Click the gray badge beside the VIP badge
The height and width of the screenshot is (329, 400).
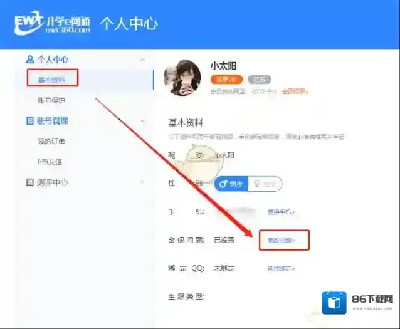(x=259, y=80)
